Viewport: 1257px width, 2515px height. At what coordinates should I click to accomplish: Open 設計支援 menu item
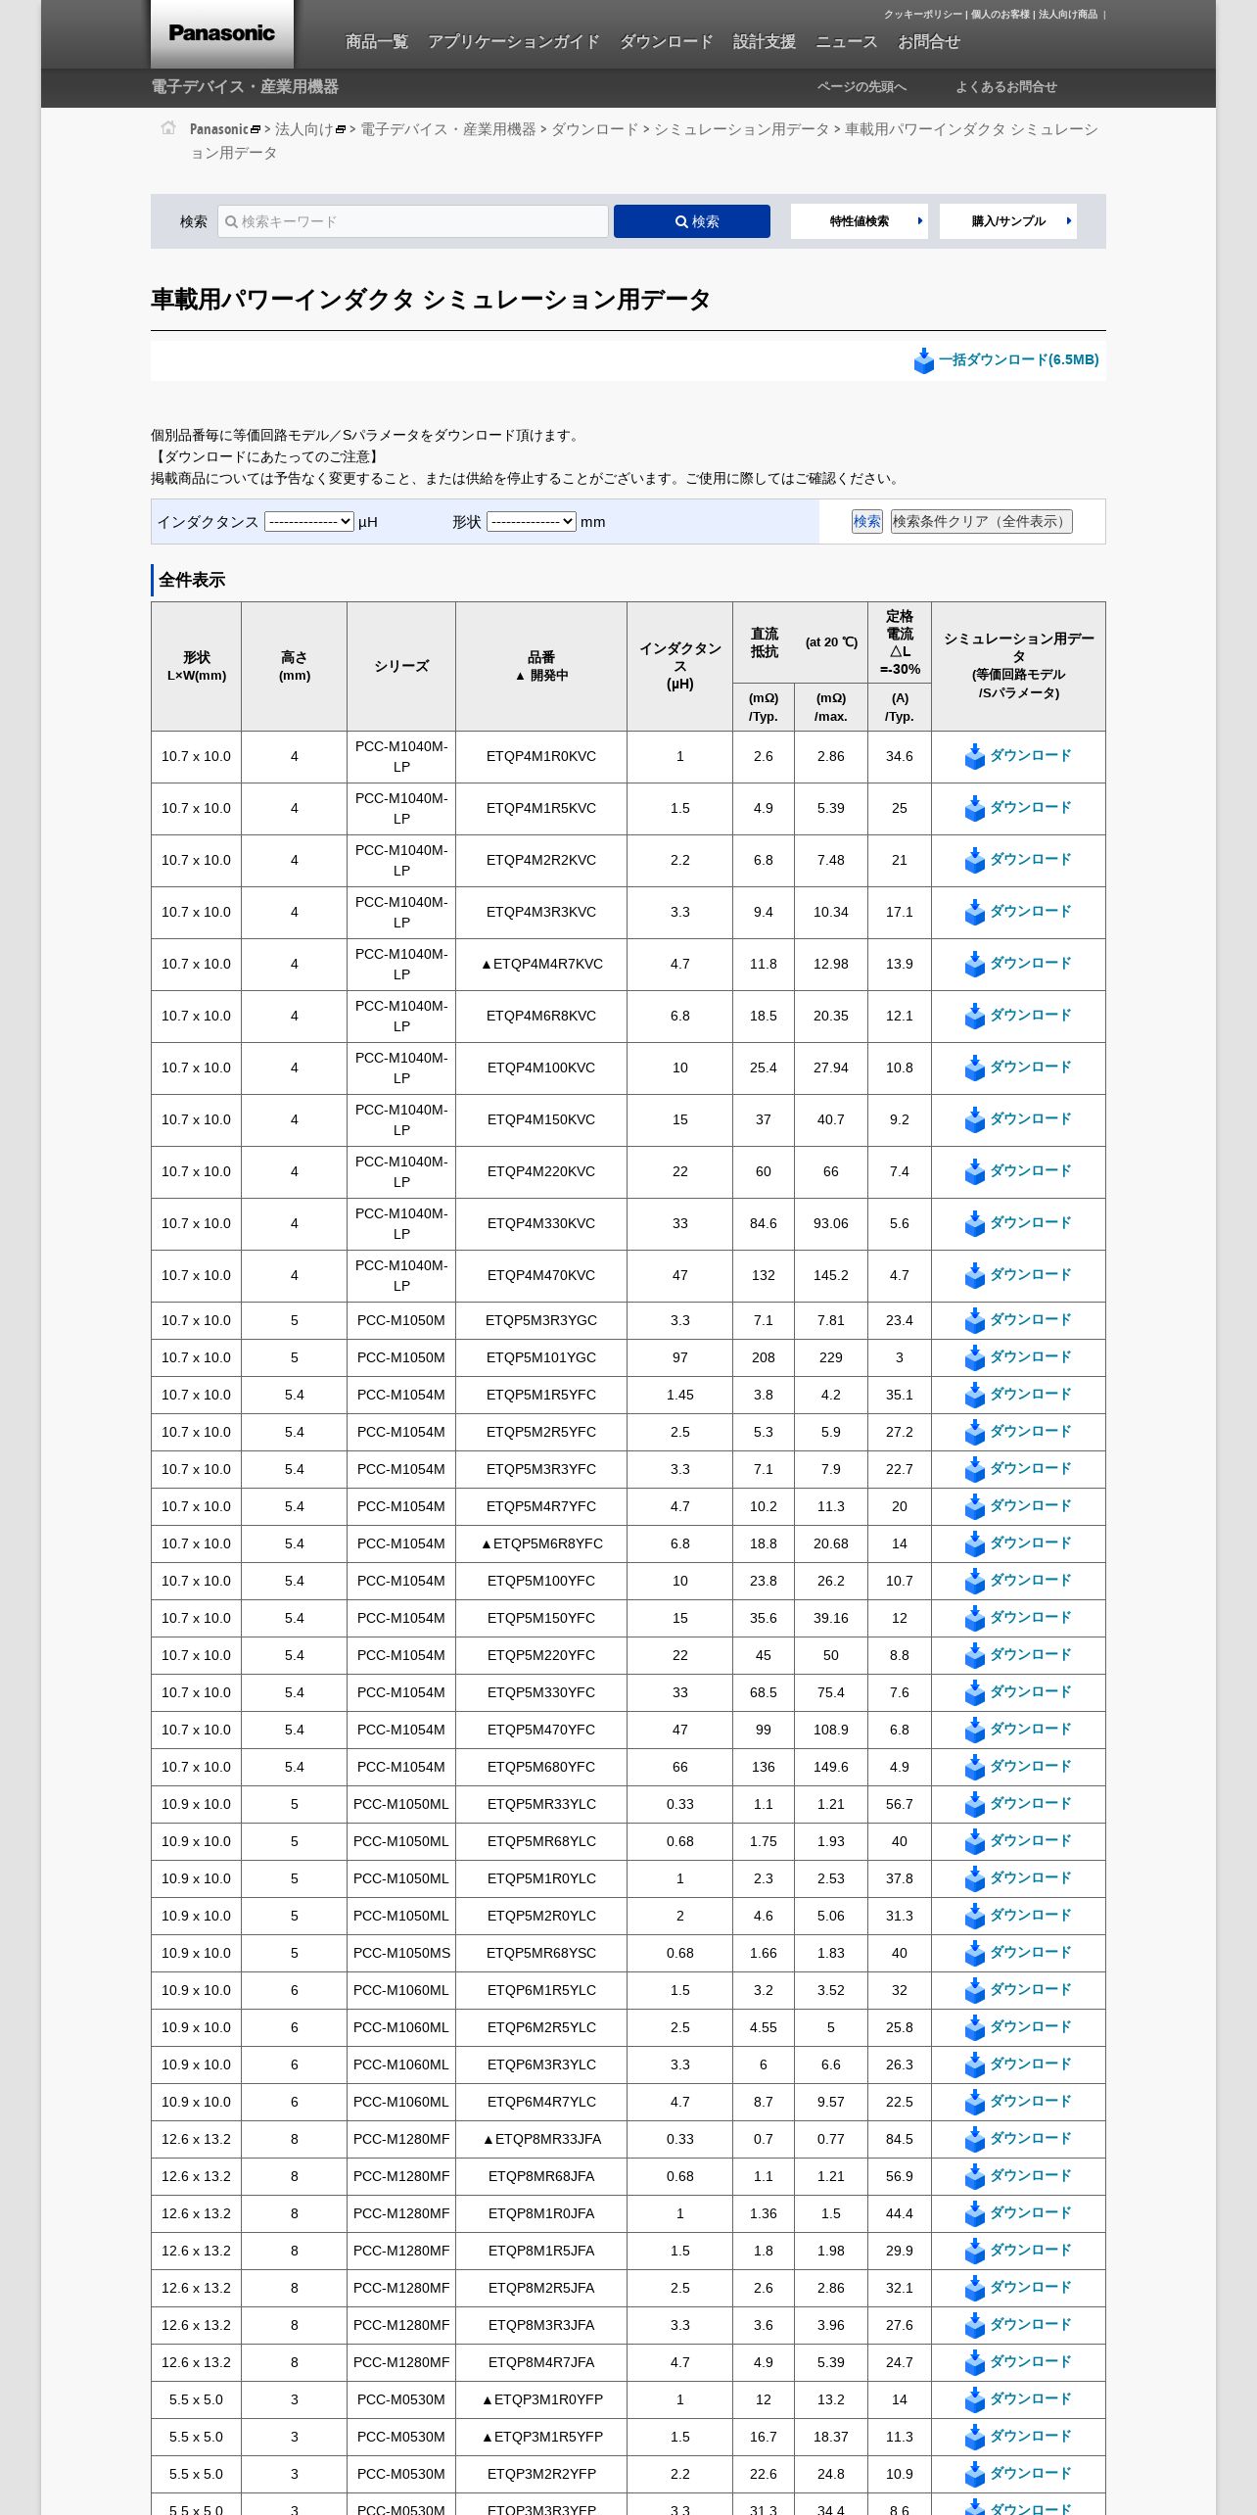(765, 42)
